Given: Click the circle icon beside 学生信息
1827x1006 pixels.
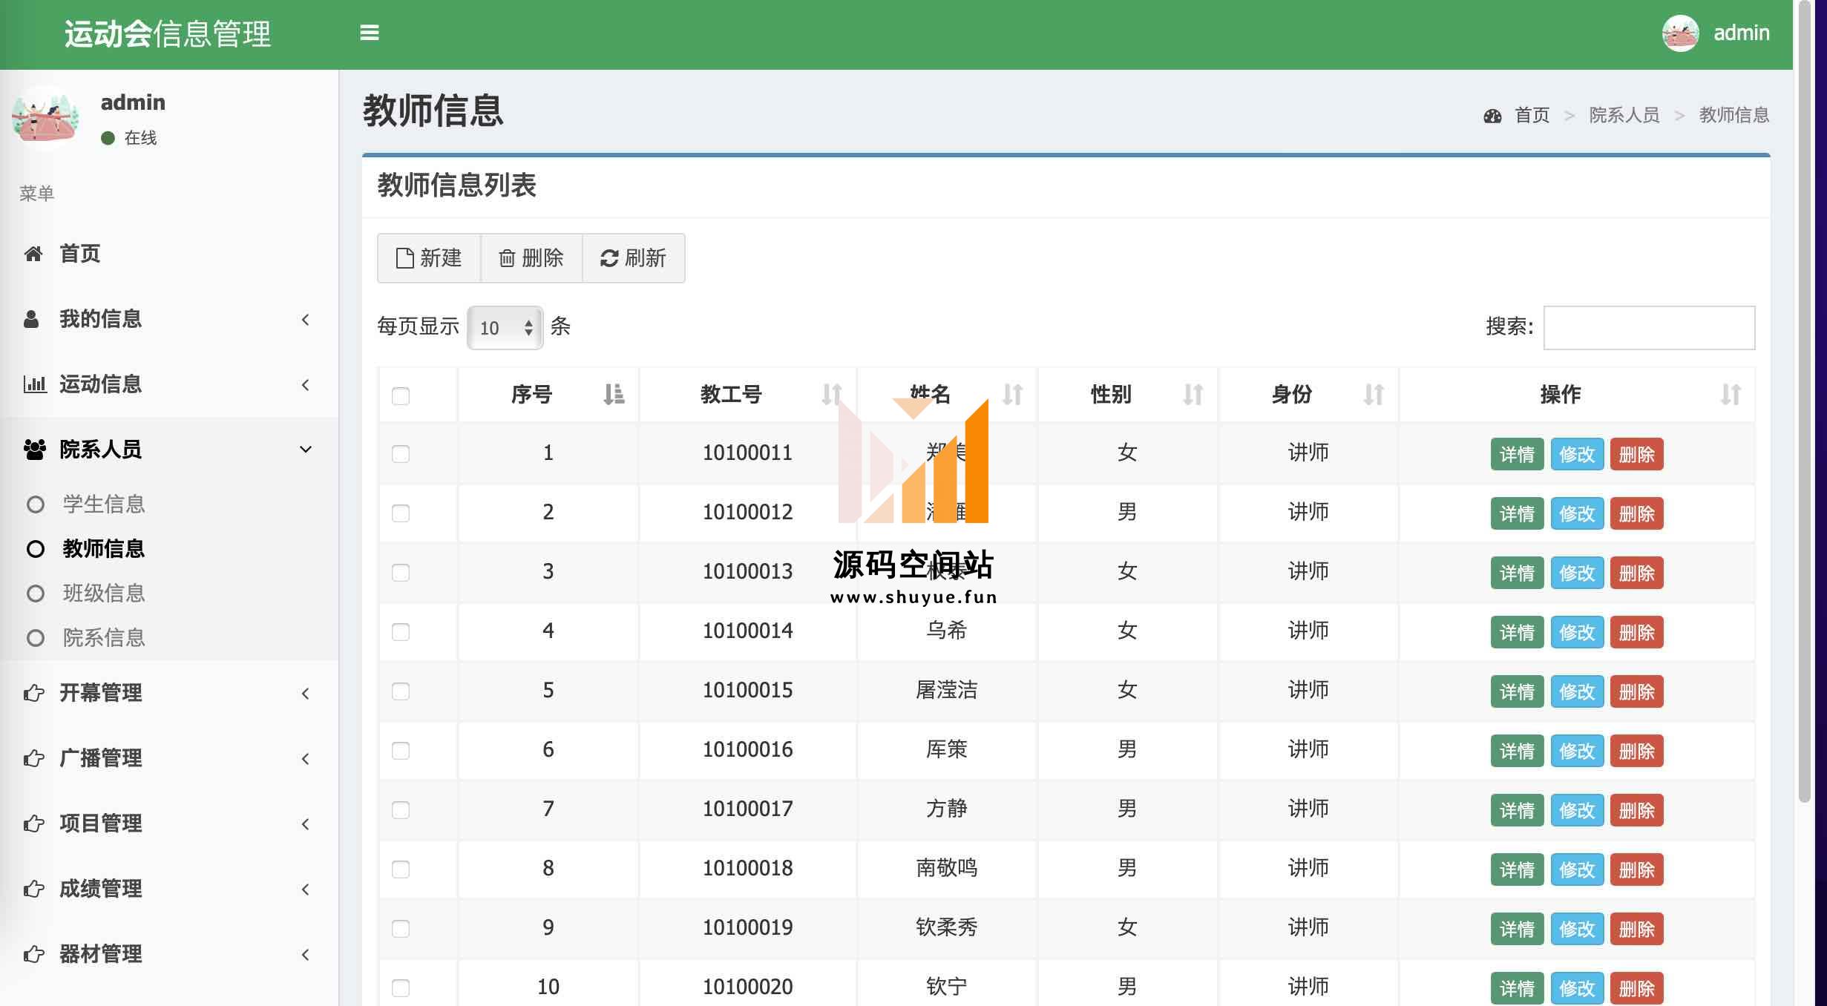Looking at the screenshot, I should click(35, 504).
